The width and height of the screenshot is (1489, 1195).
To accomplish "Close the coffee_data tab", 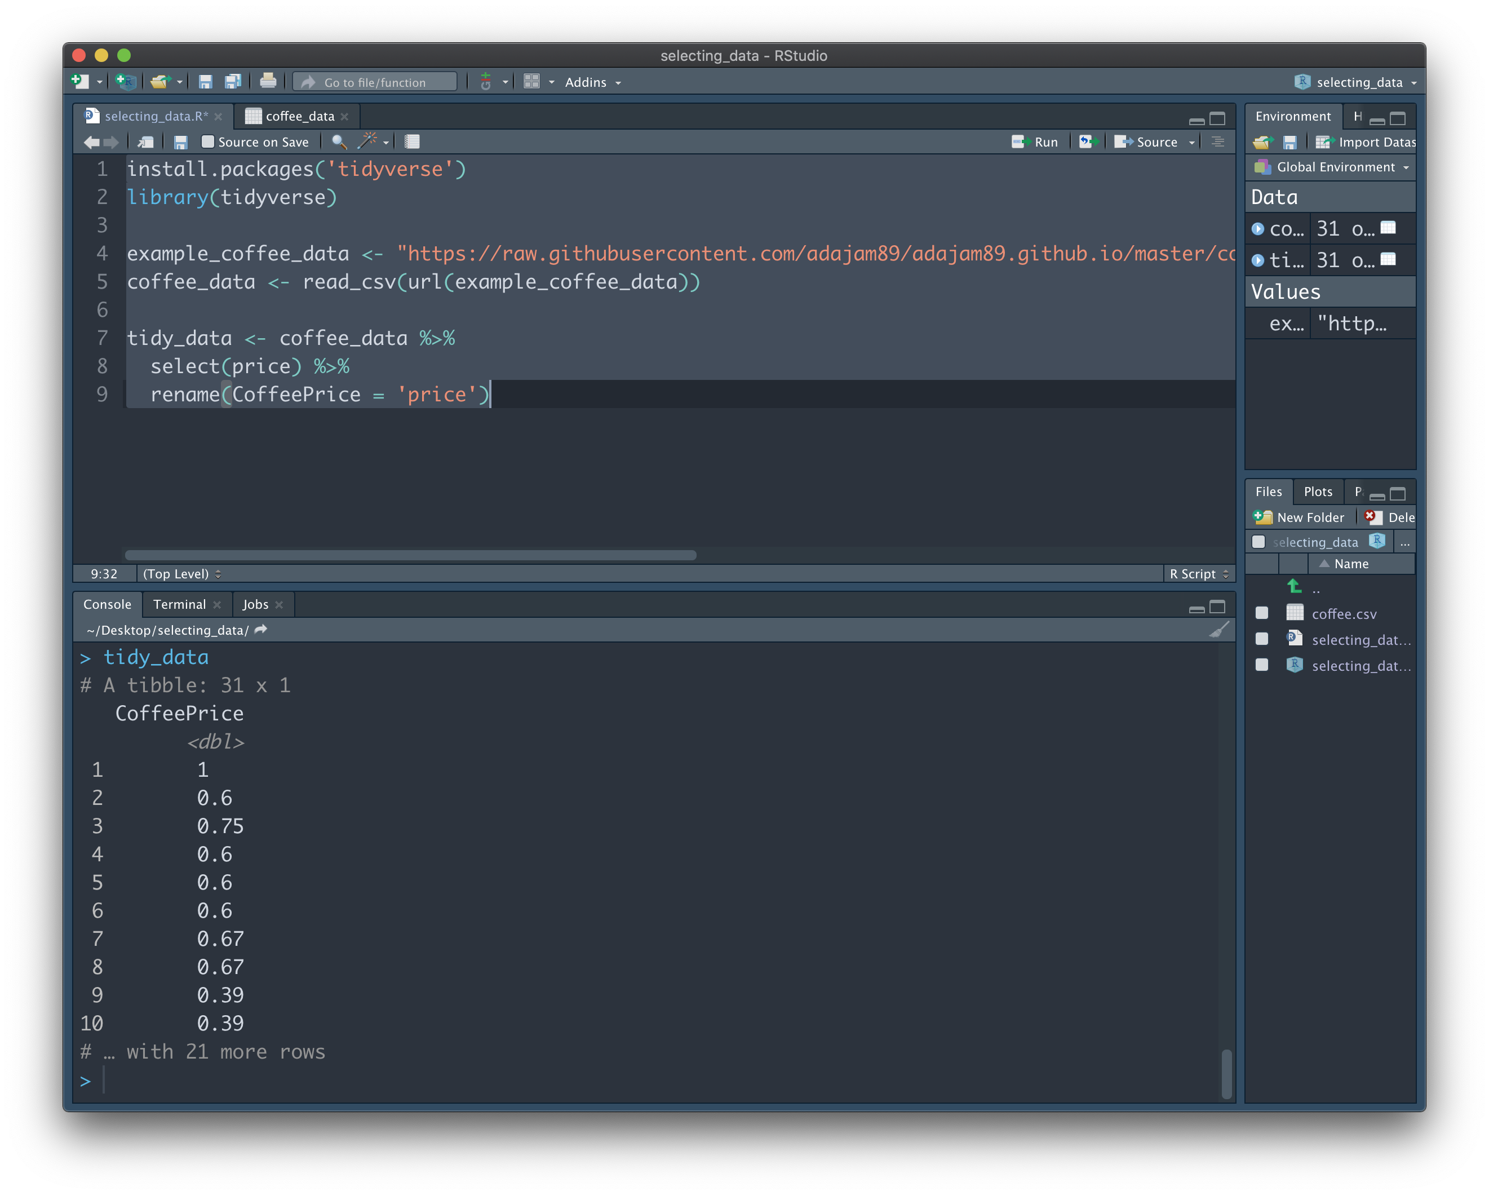I will click(x=344, y=117).
